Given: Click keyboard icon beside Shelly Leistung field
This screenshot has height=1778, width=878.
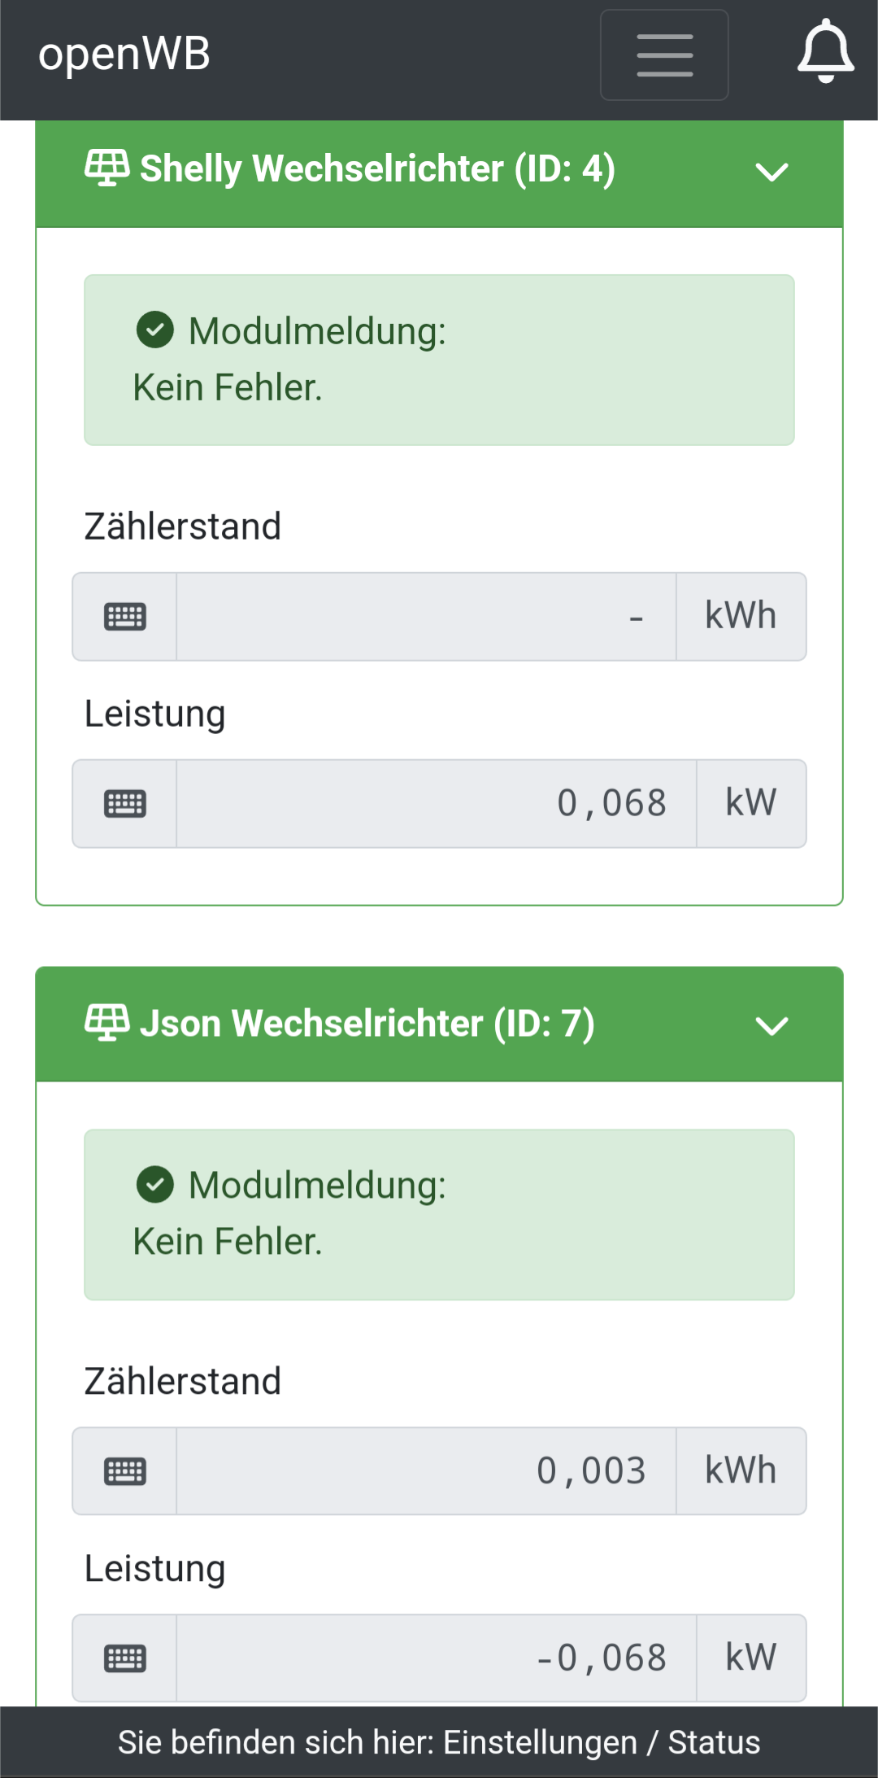Looking at the screenshot, I should tap(125, 804).
